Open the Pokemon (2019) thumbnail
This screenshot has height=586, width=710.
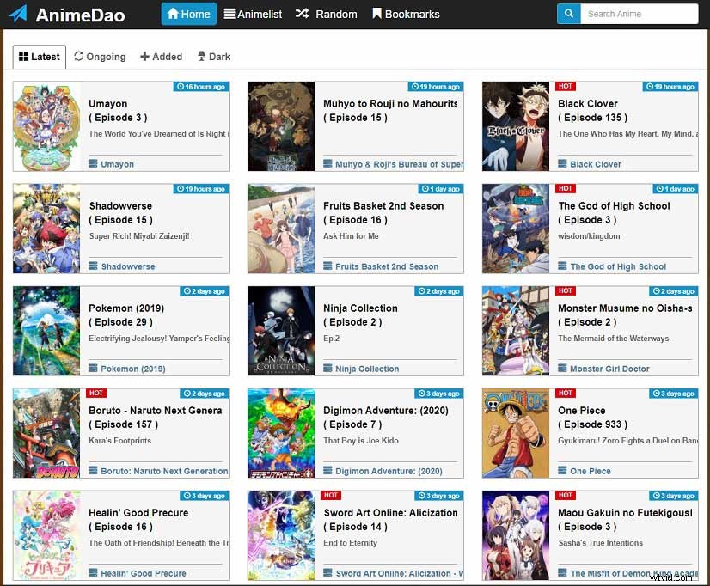click(44, 331)
